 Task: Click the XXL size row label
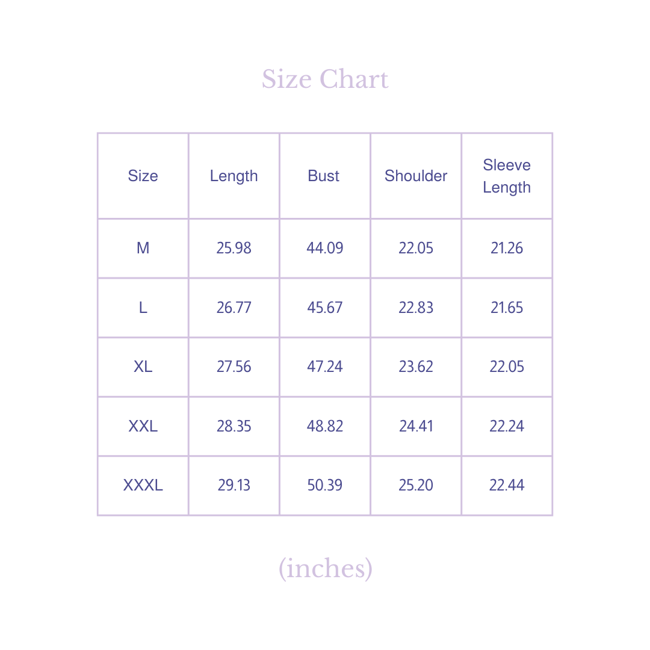(x=143, y=426)
